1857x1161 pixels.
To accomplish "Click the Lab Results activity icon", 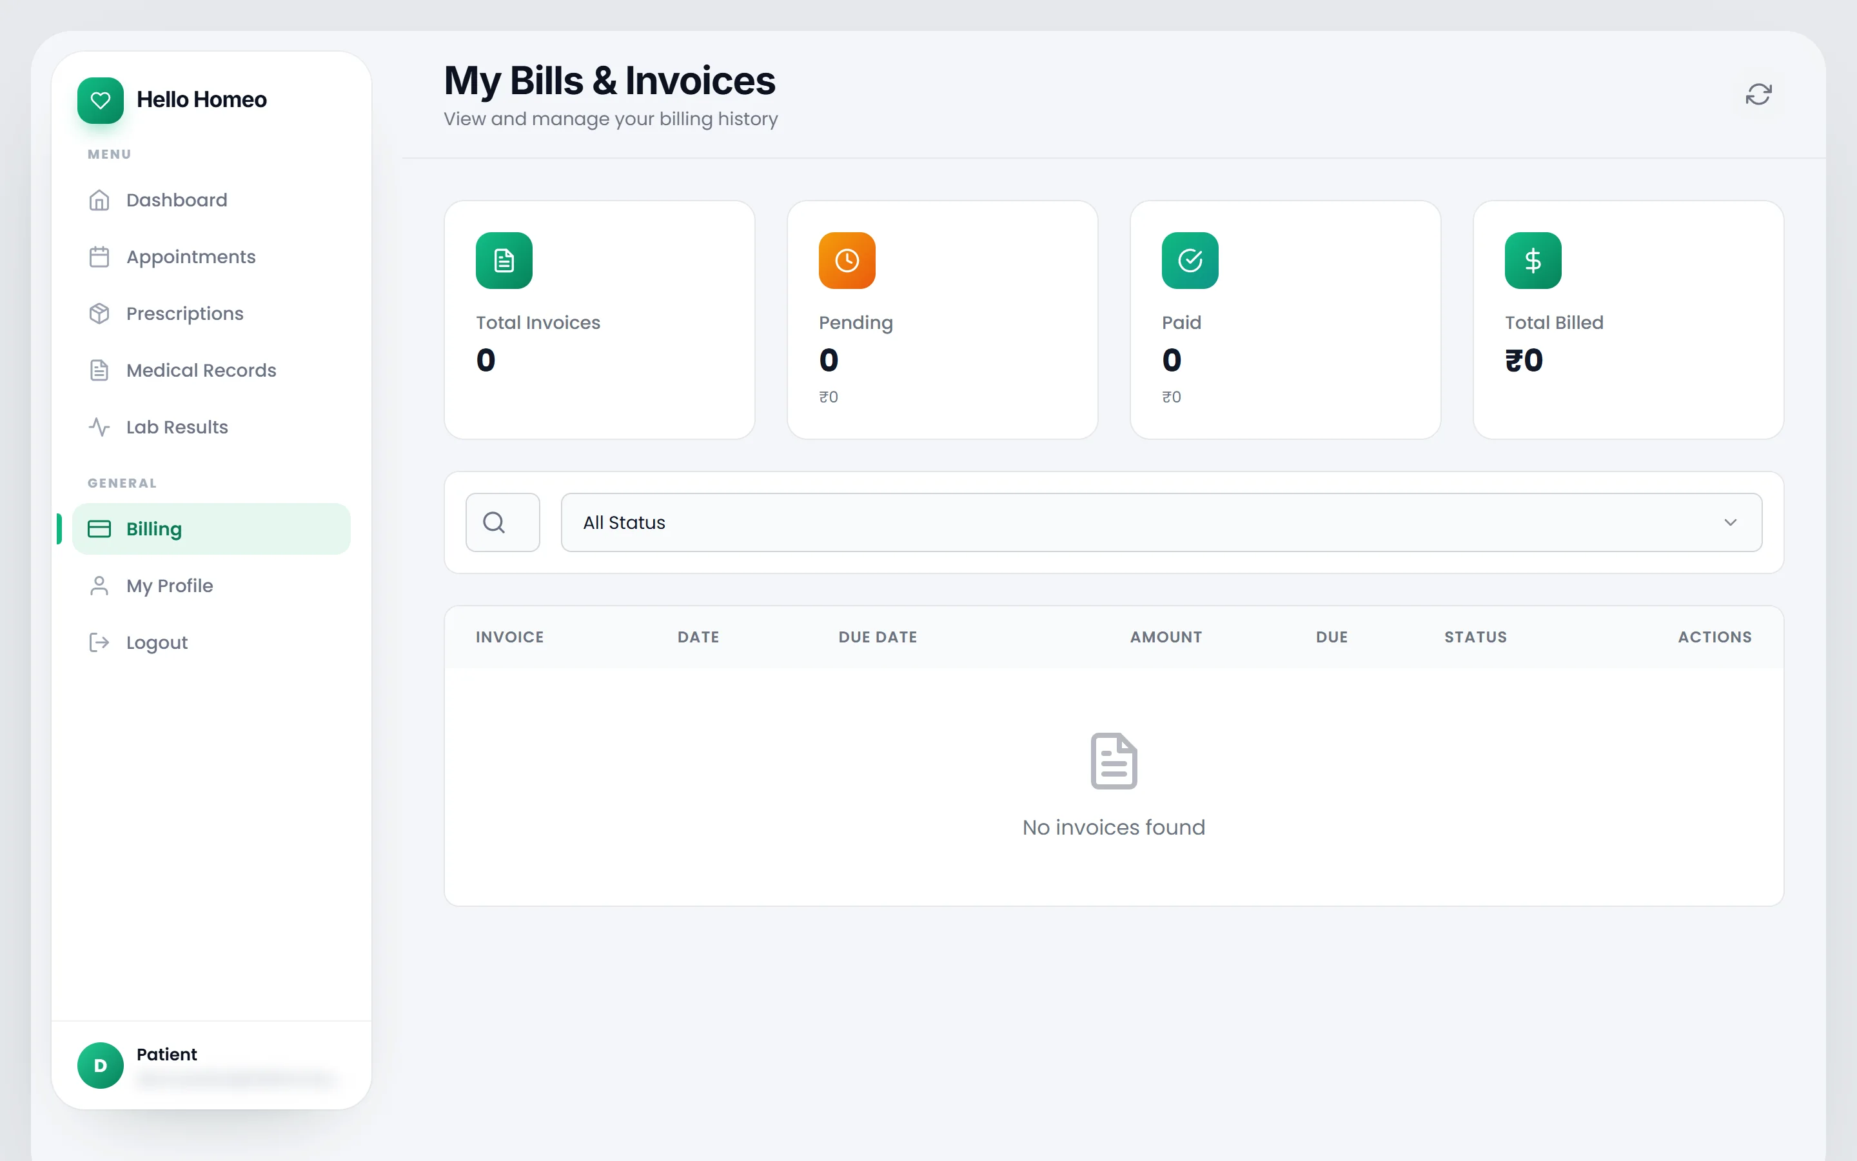I will point(99,428).
